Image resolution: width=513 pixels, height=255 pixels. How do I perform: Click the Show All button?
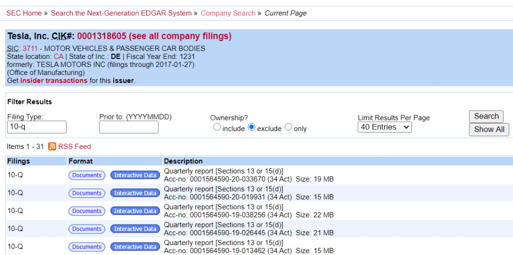pyautogui.click(x=489, y=129)
